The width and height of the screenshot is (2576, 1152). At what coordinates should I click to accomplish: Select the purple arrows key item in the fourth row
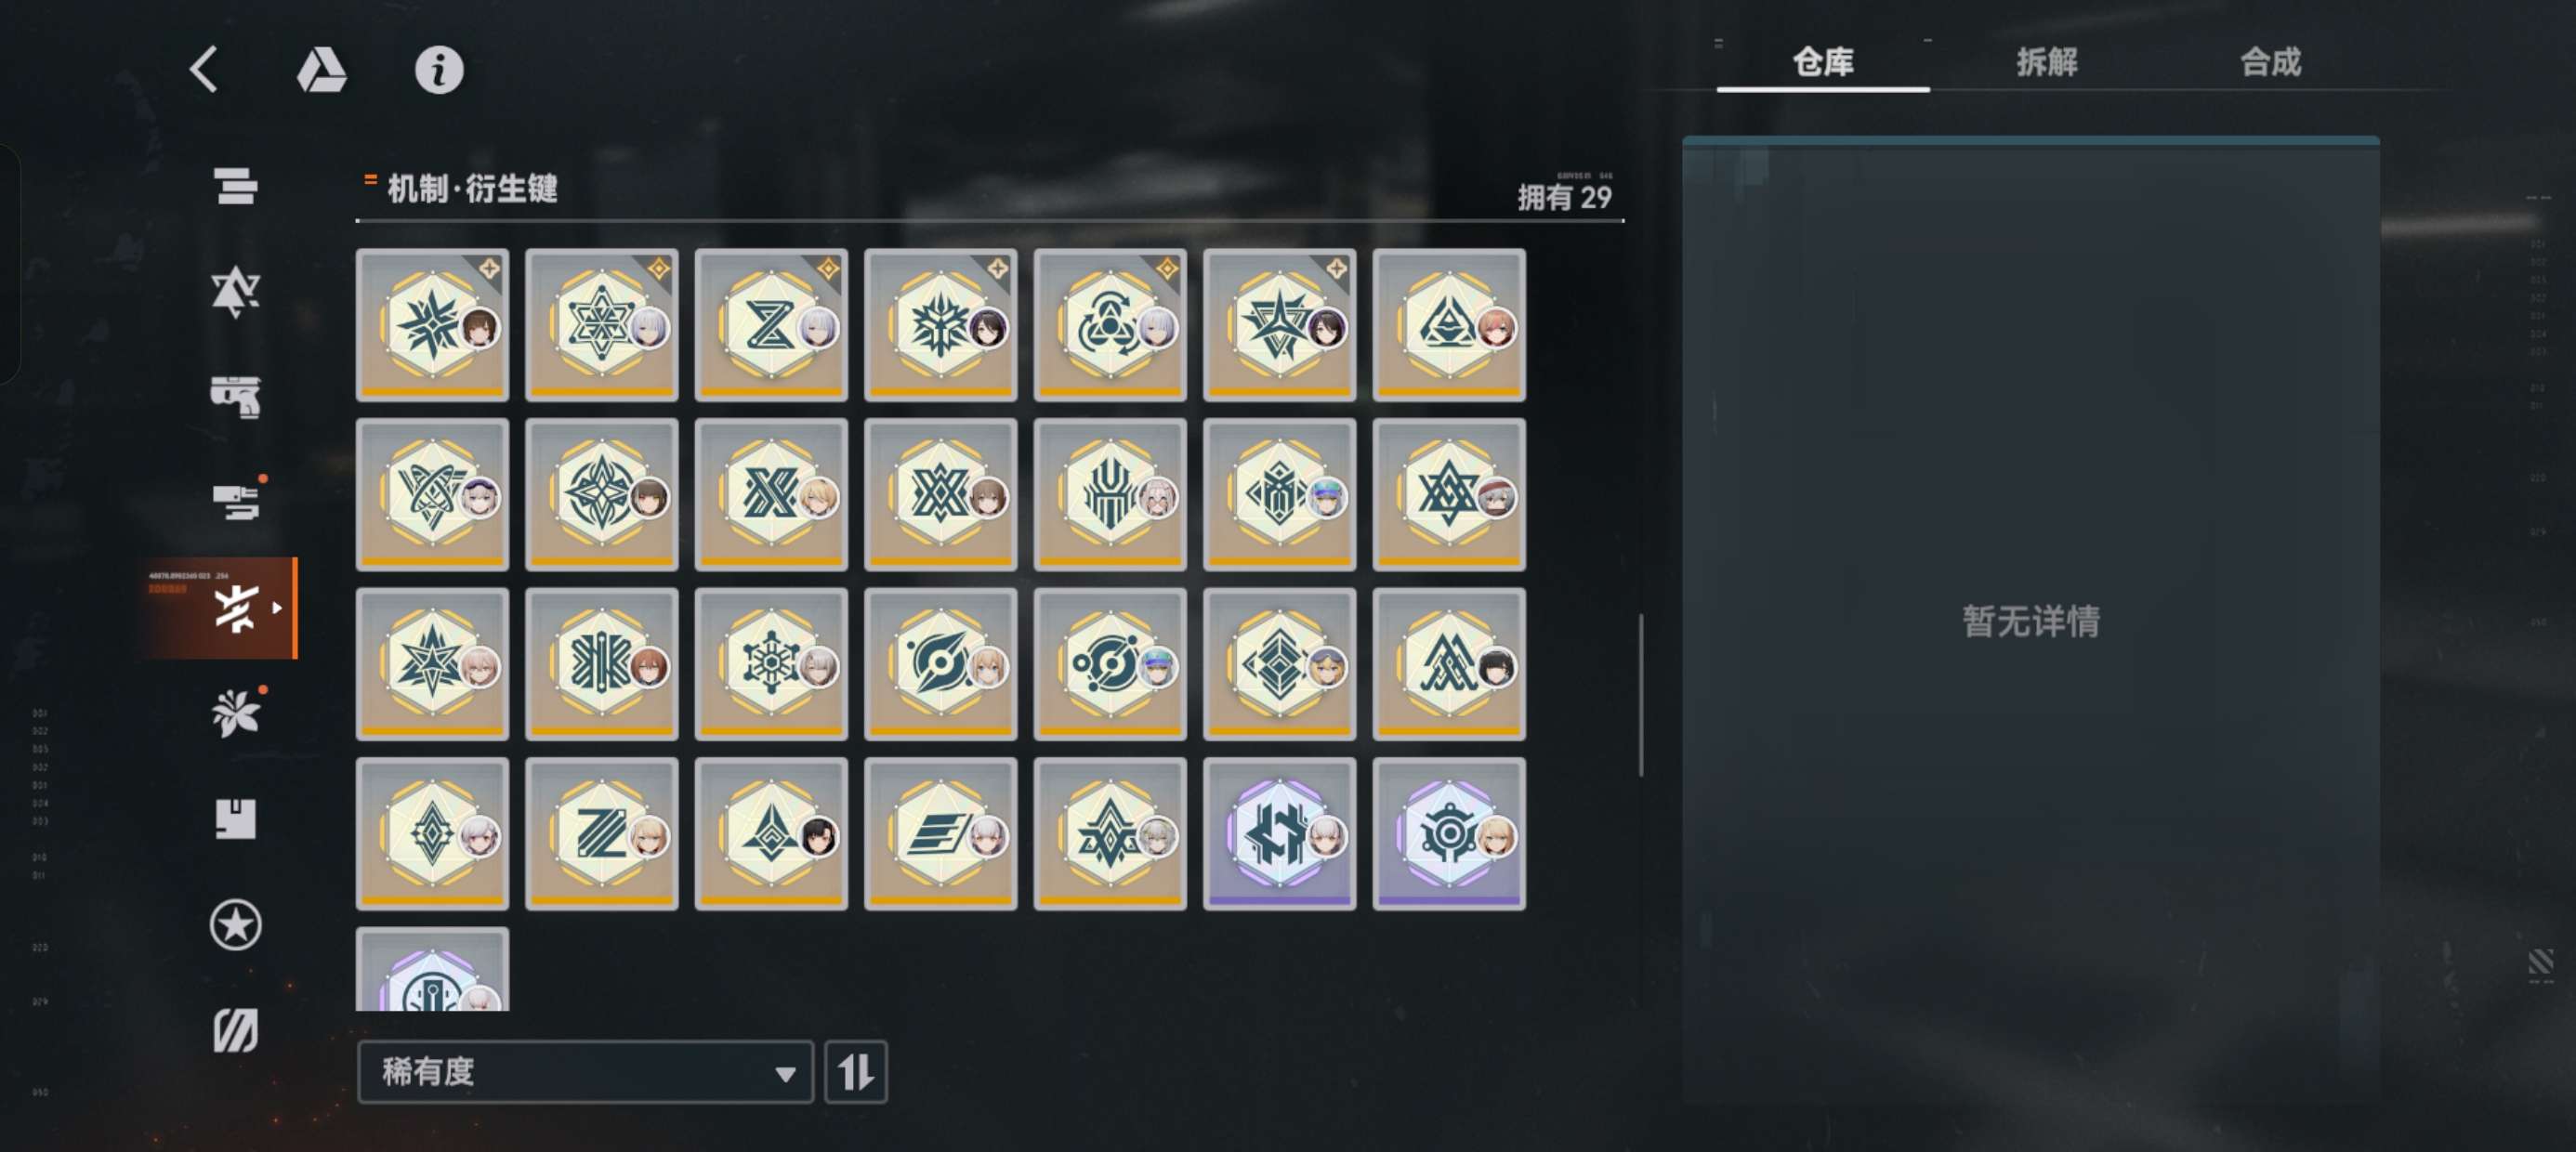click(1279, 834)
